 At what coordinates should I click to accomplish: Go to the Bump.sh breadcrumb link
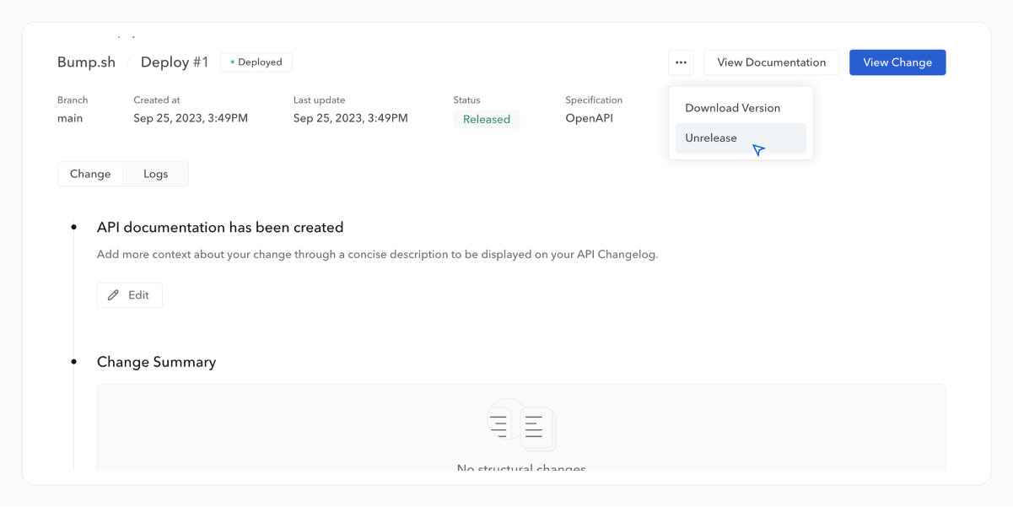(85, 62)
